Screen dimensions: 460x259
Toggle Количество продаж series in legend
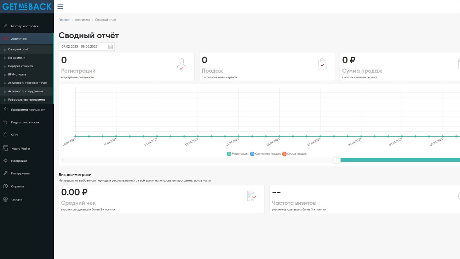265,154
